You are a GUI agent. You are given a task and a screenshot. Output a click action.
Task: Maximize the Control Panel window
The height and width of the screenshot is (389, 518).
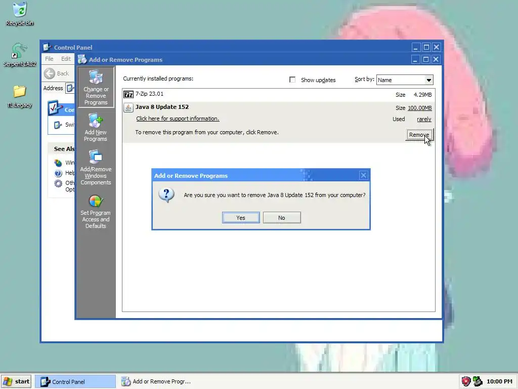[426, 47]
